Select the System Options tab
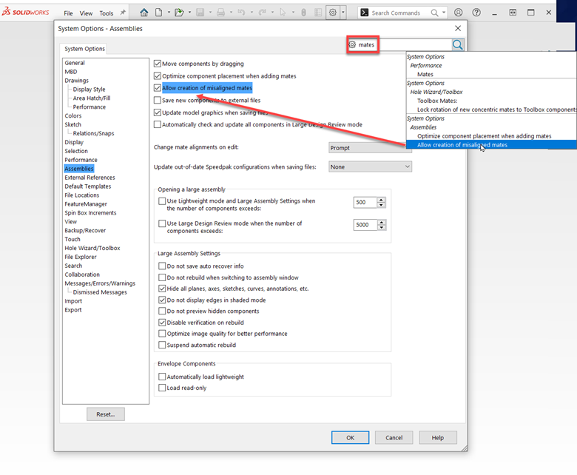Screen dimensions: 577x475 coord(84,49)
